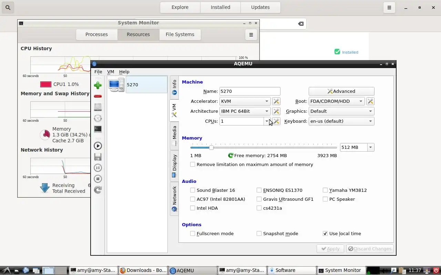Click the Apply button
This screenshot has width=441, height=275.
(x=330, y=249)
